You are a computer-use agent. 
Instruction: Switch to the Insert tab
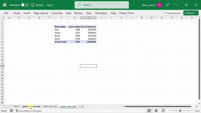pos(27,13)
